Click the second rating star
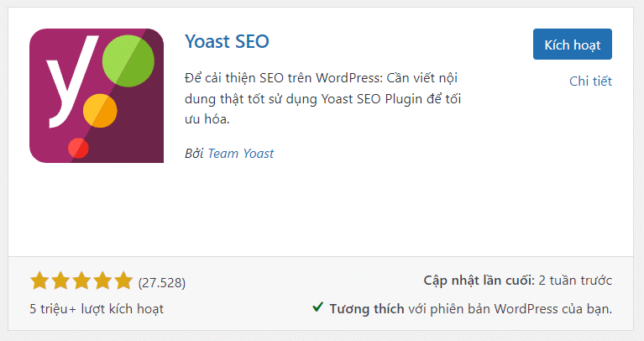Image resolution: width=644 pixels, height=341 pixels. point(60,281)
